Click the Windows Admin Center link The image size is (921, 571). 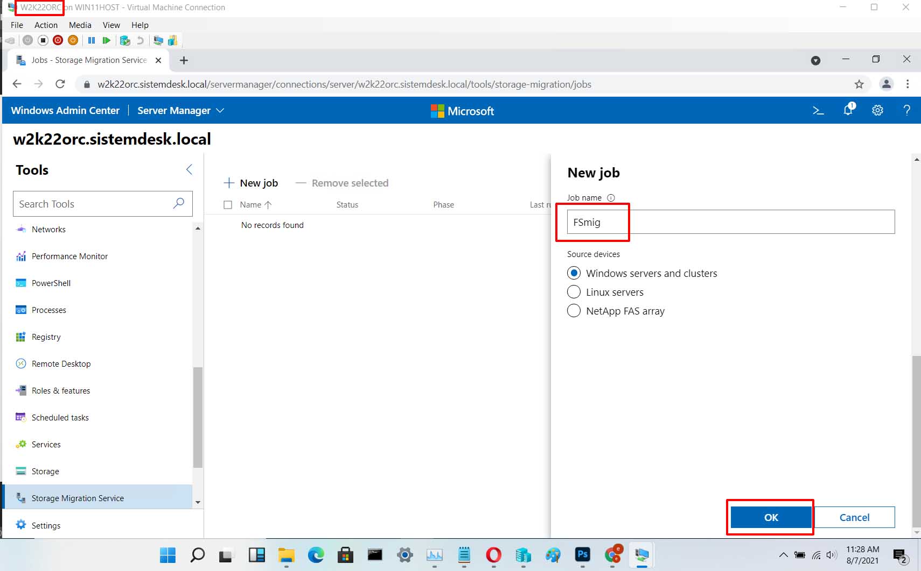[65, 110]
